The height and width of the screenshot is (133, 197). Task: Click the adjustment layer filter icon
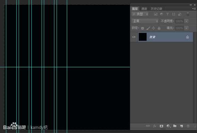162,14
